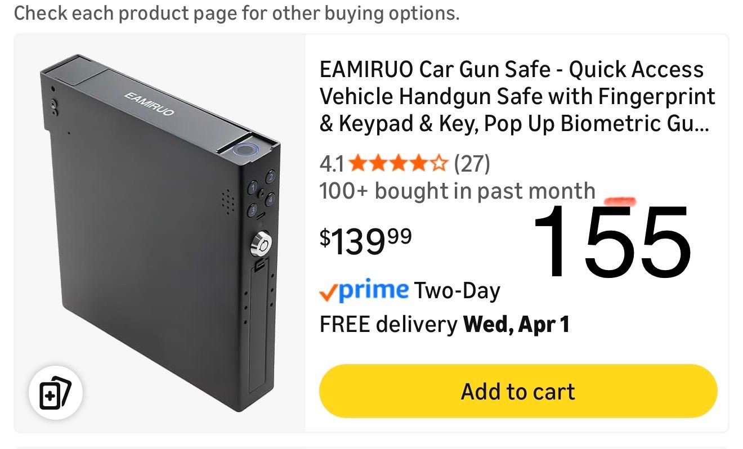
Task: Click keypad button 1 on the safe
Action: pos(253,188)
